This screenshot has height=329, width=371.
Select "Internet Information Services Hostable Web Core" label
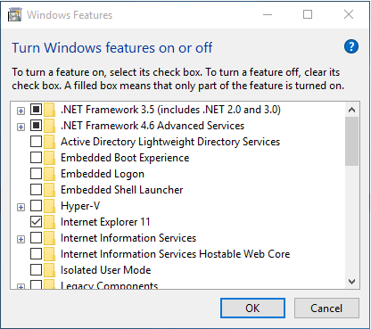pyautogui.click(x=176, y=254)
